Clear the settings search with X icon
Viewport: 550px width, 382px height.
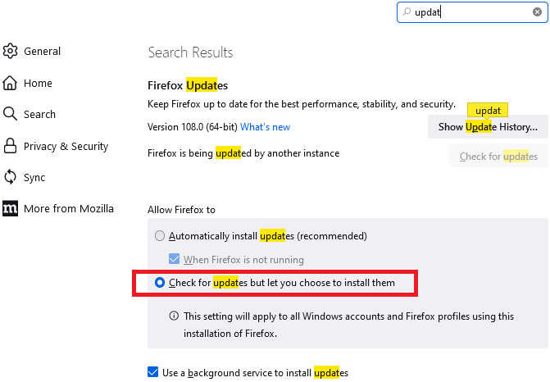click(x=537, y=12)
